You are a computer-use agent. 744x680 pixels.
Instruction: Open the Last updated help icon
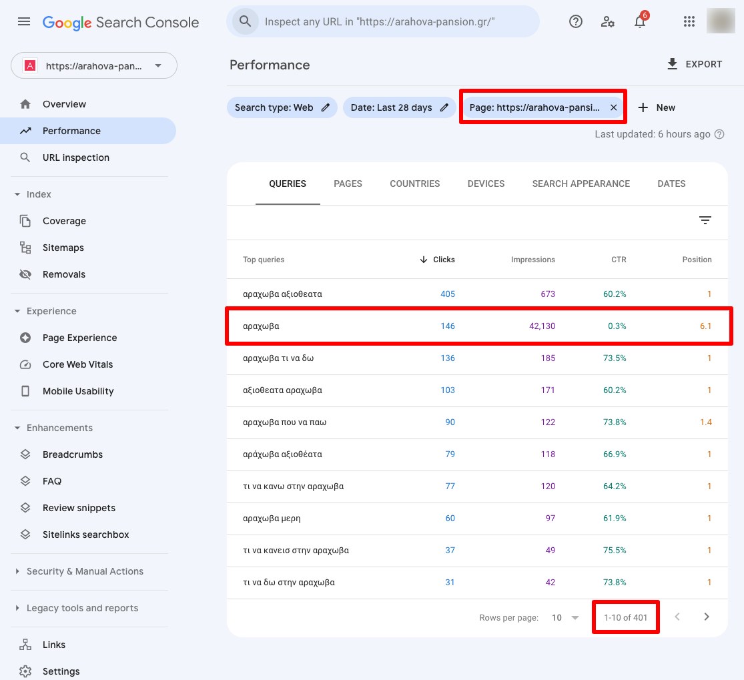pyautogui.click(x=719, y=134)
